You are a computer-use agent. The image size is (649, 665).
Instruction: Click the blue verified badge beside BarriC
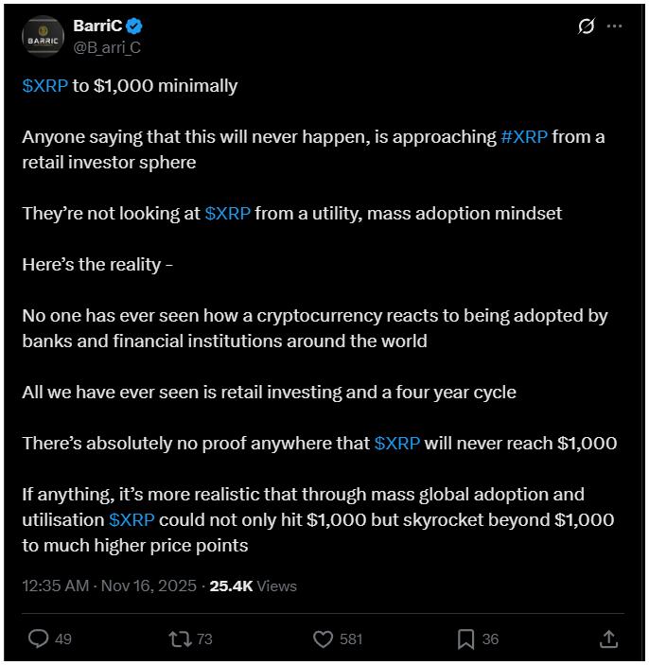(133, 26)
